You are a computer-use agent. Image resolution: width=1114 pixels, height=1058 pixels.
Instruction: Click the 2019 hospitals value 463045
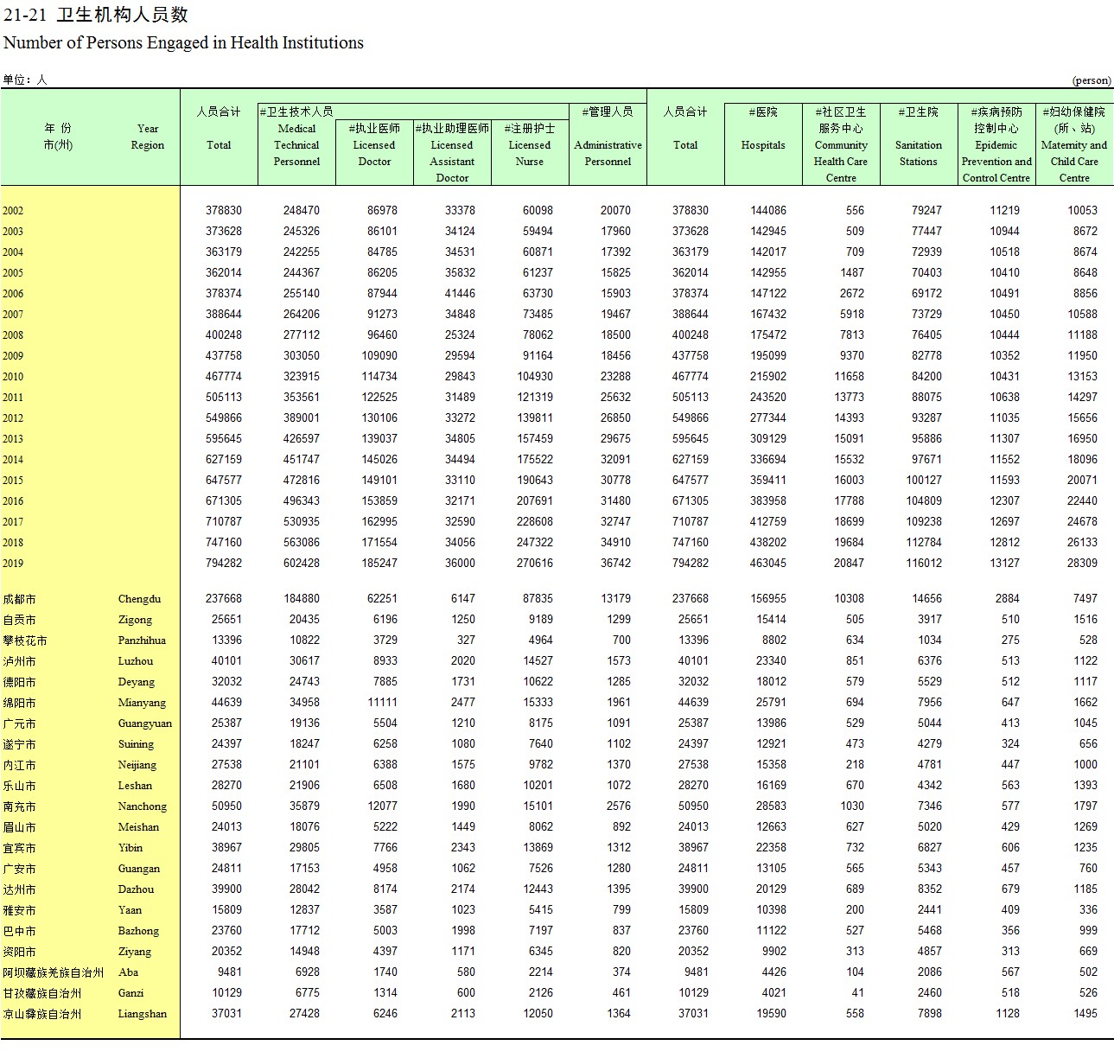pyautogui.click(x=768, y=563)
